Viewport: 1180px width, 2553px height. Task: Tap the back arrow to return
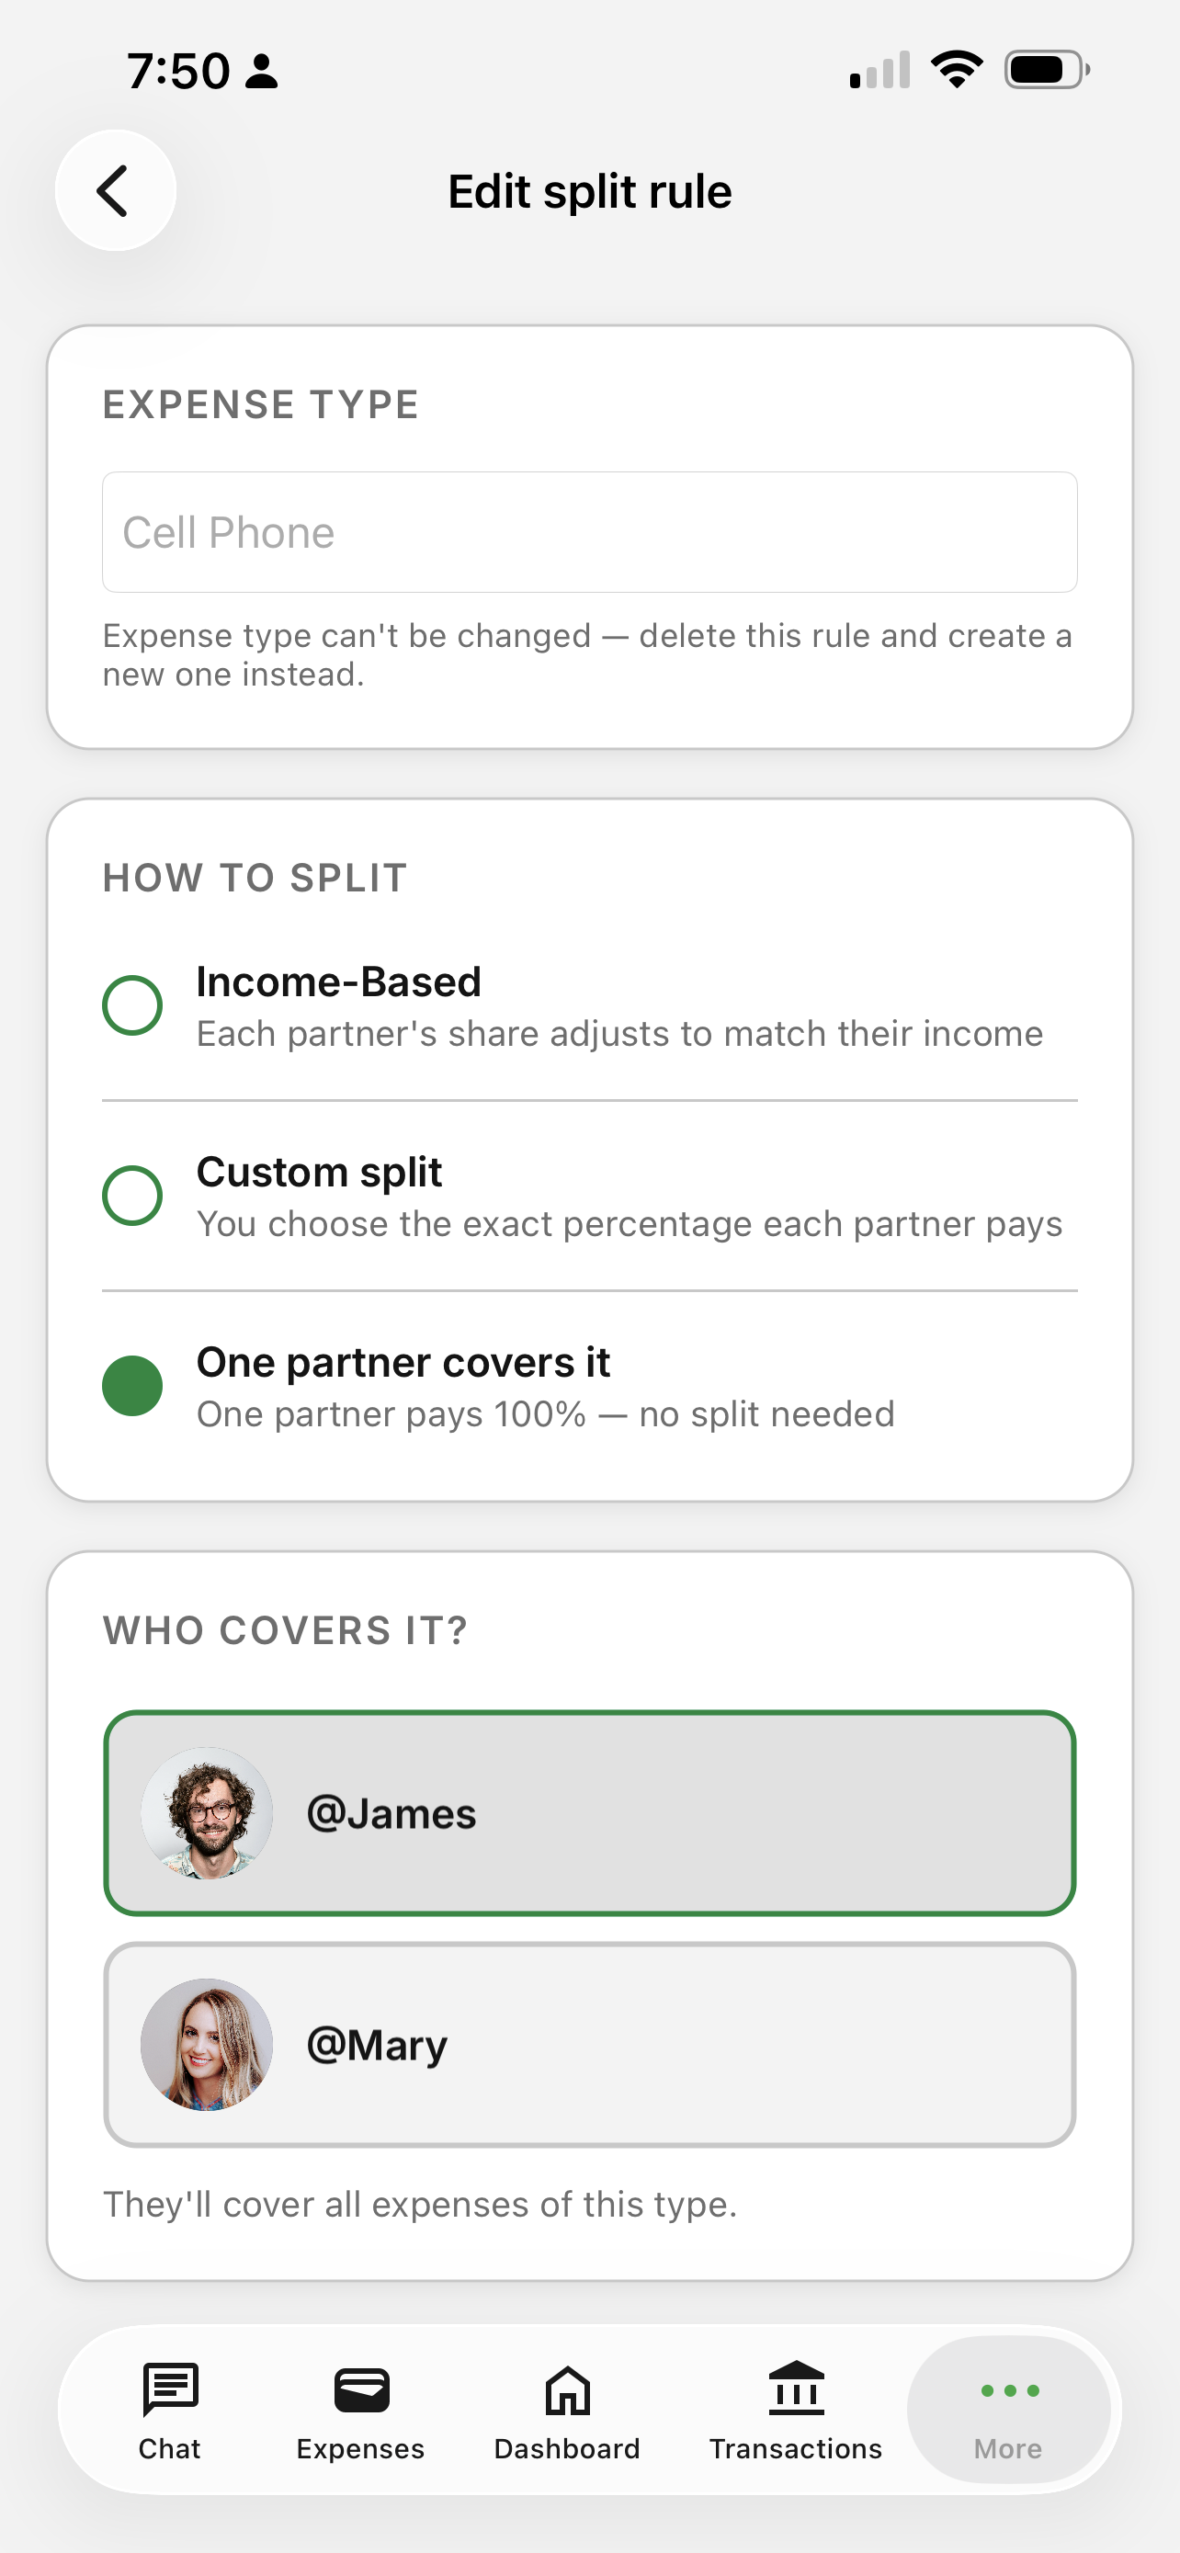pos(115,190)
